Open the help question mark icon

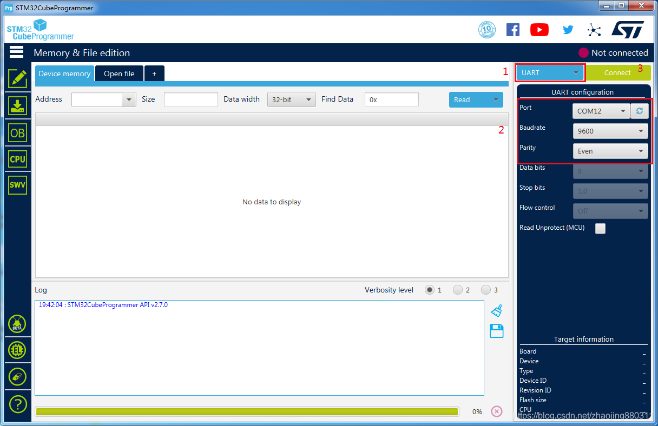[x=17, y=404]
